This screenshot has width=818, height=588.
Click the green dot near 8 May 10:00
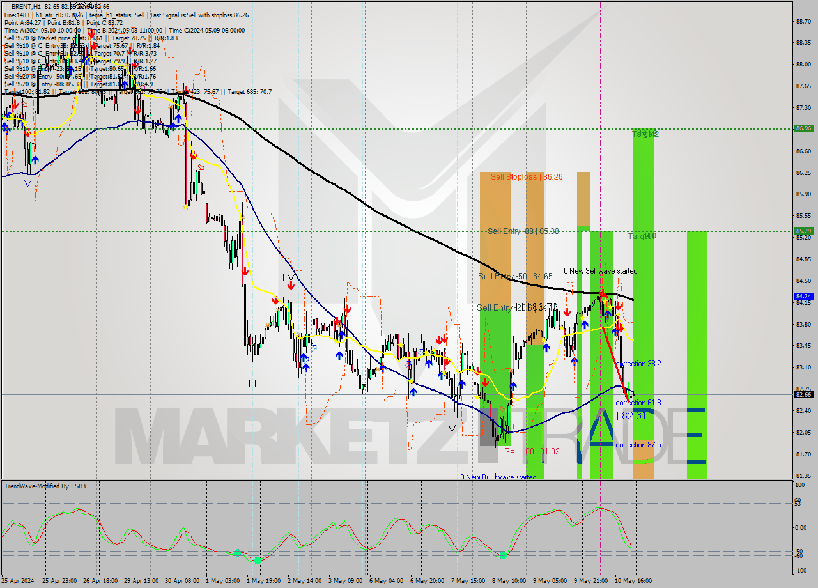point(503,555)
